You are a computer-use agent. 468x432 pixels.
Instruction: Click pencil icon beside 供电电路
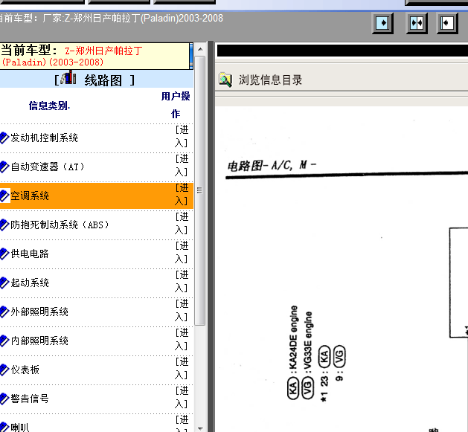(4, 254)
